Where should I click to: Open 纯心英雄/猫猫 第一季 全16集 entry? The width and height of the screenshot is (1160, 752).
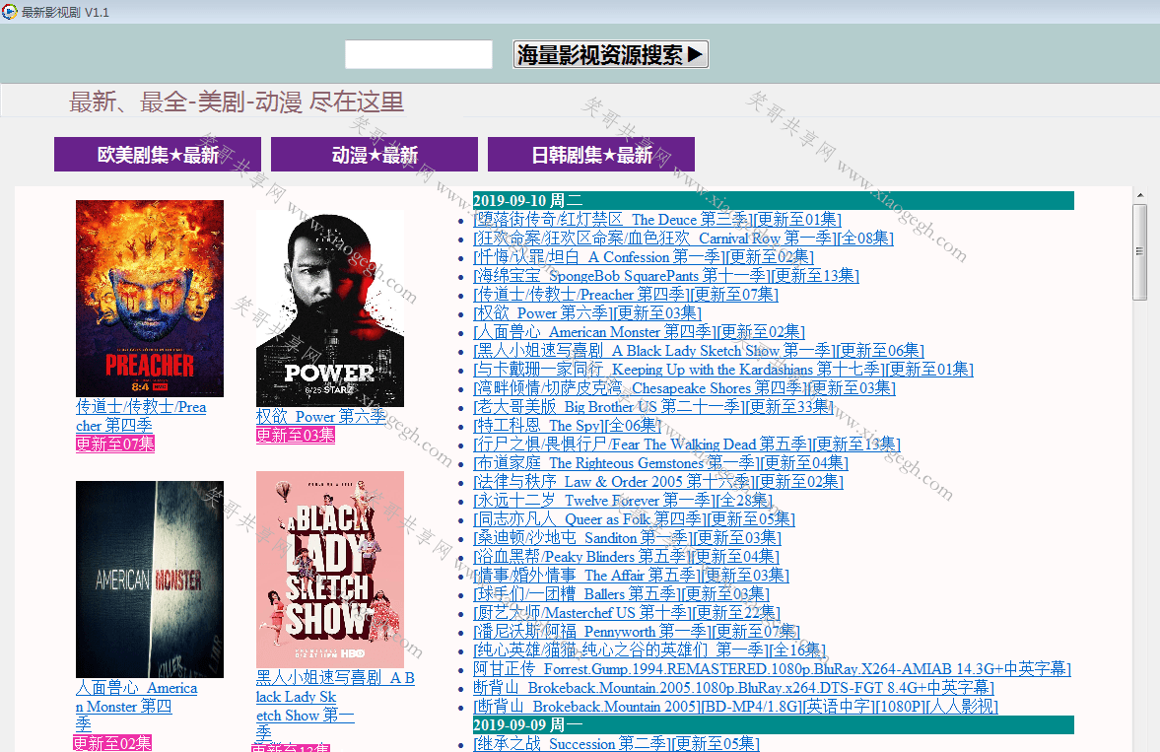(x=649, y=650)
